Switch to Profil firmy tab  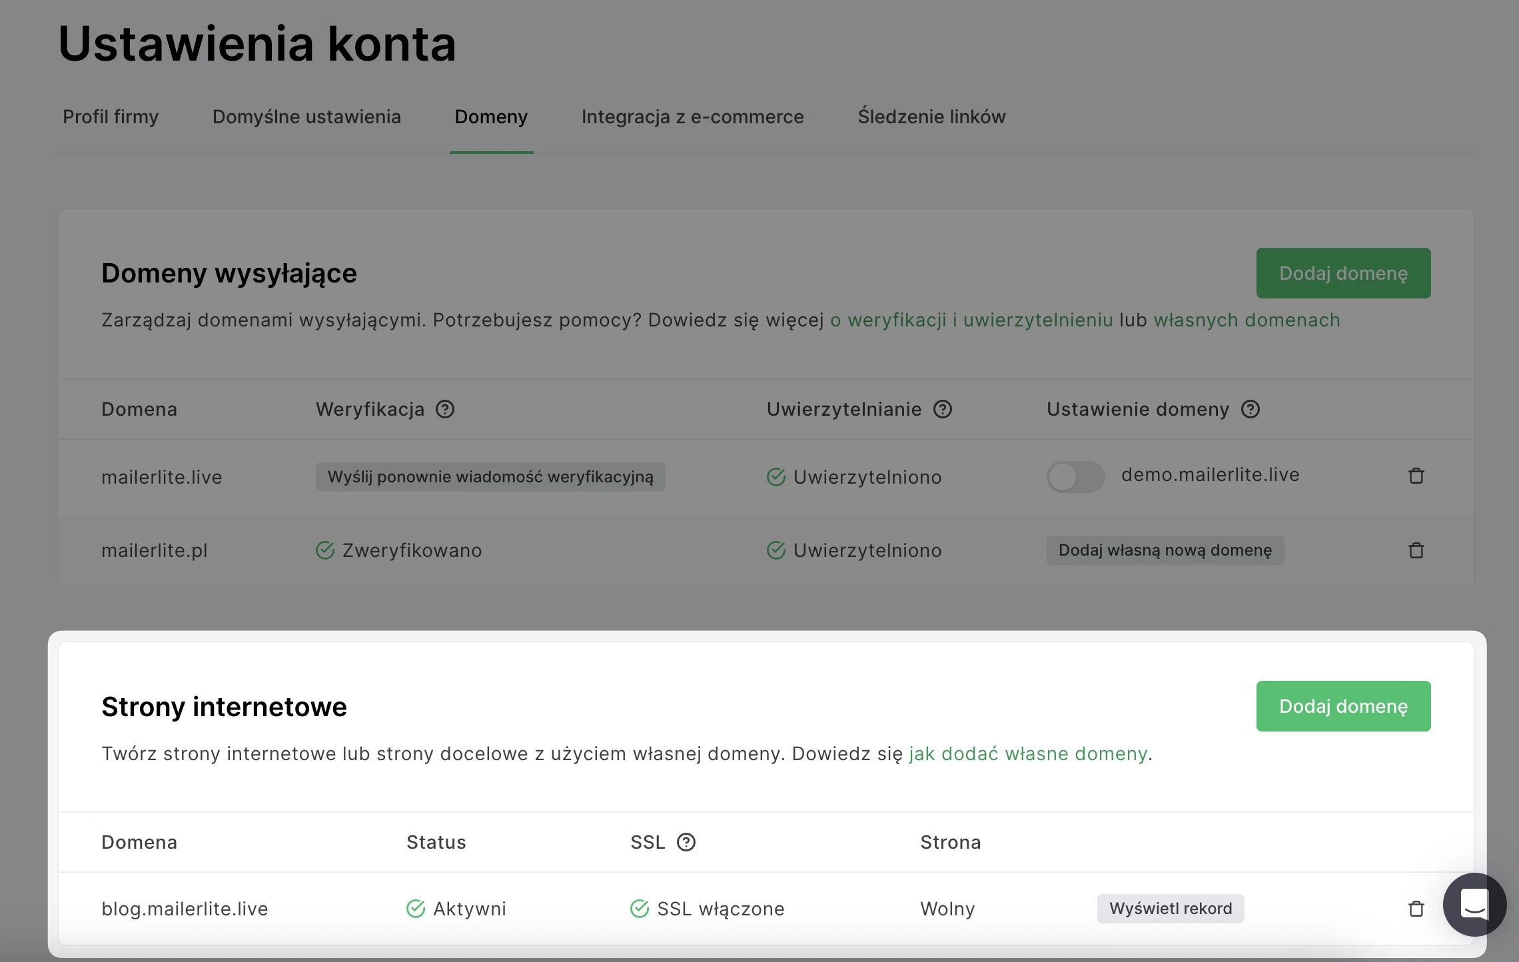tap(111, 117)
